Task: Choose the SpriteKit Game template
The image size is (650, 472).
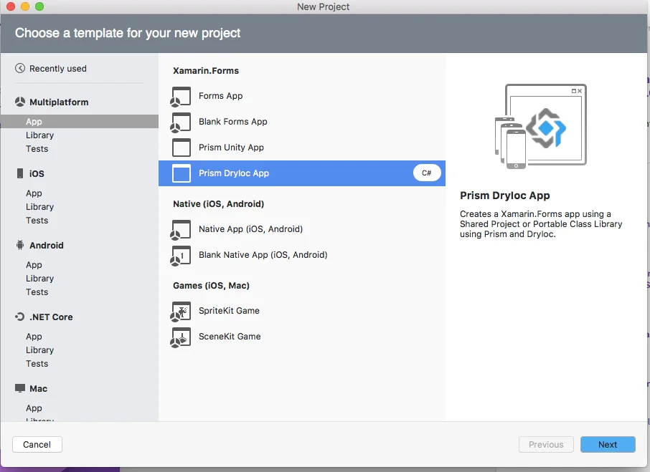Action: (302, 311)
